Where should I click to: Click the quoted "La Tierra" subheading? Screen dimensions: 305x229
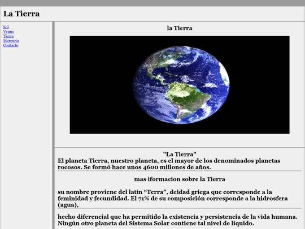tap(180, 154)
